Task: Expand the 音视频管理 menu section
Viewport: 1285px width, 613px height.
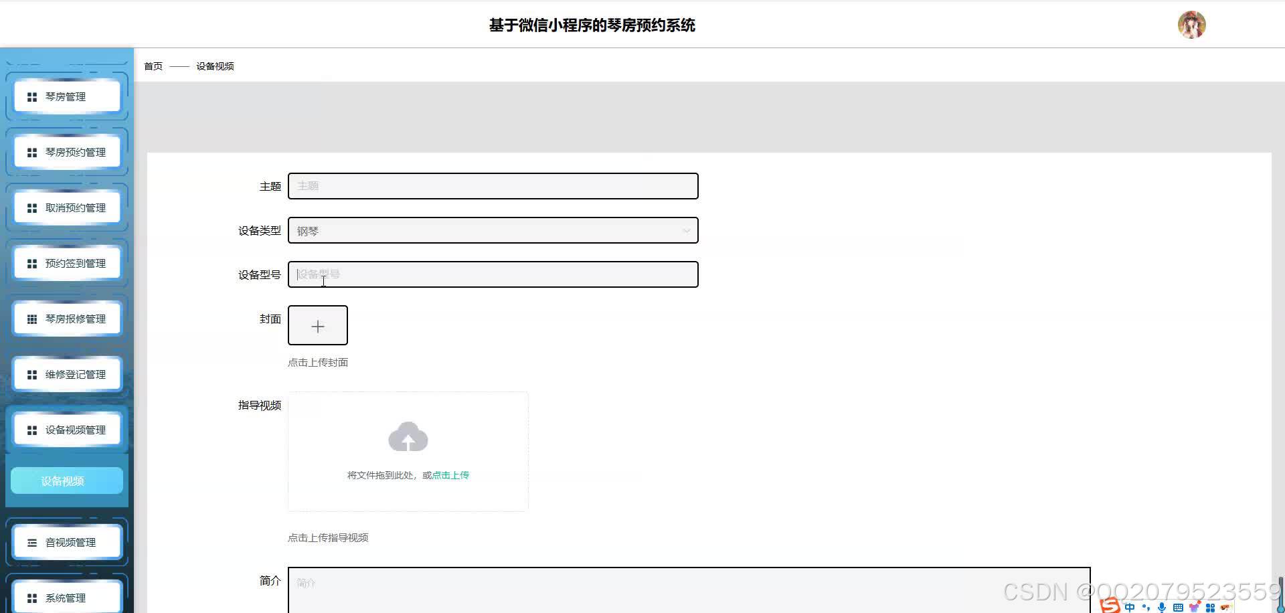Action: 67,542
